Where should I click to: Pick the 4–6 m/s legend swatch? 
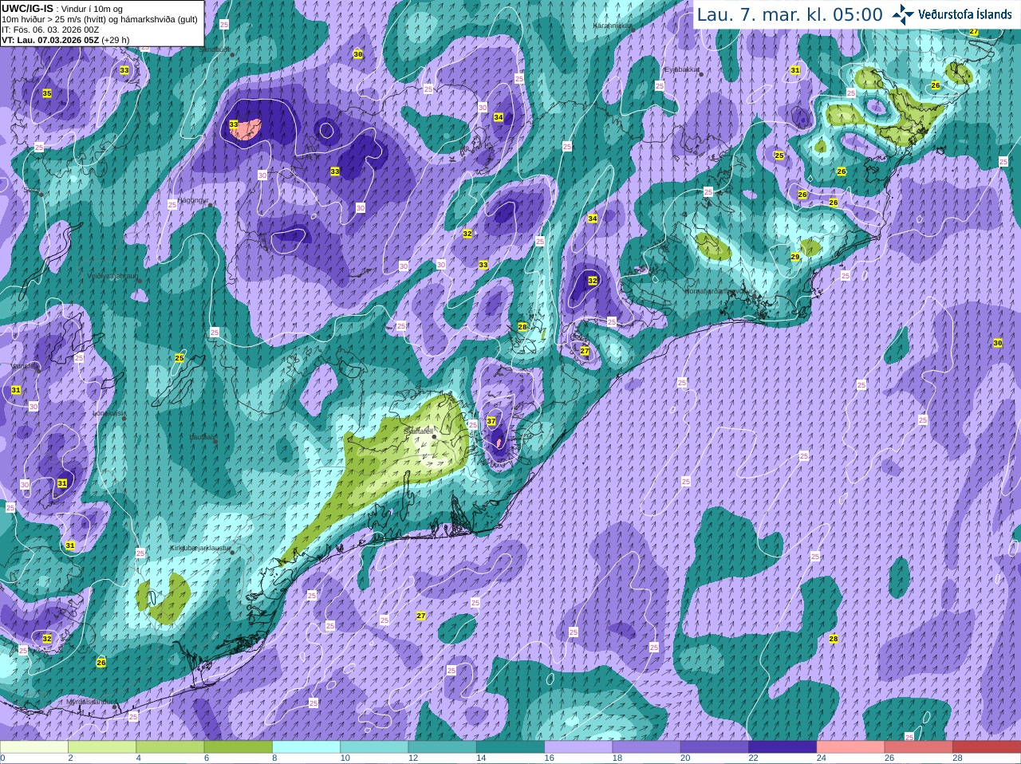170,747
